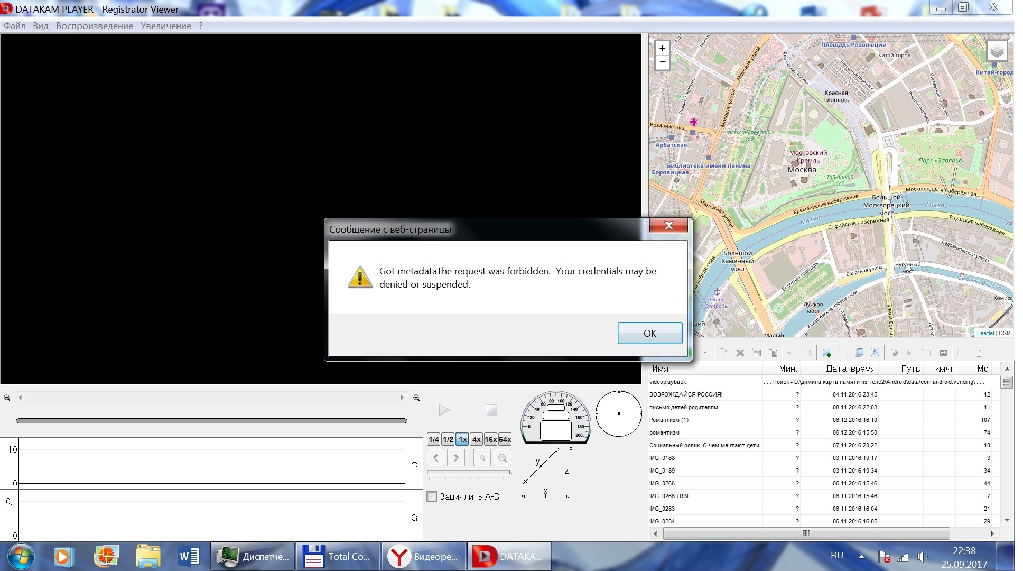Click the Leaflet link on the map
The width and height of the screenshot is (1023, 571).
pyautogui.click(x=985, y=333)
